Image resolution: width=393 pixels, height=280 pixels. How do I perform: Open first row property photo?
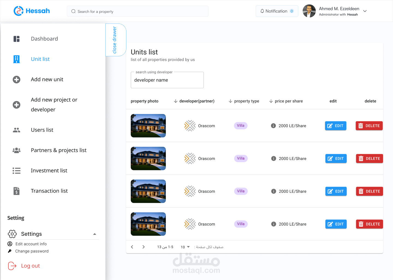[x=148, y=126]
